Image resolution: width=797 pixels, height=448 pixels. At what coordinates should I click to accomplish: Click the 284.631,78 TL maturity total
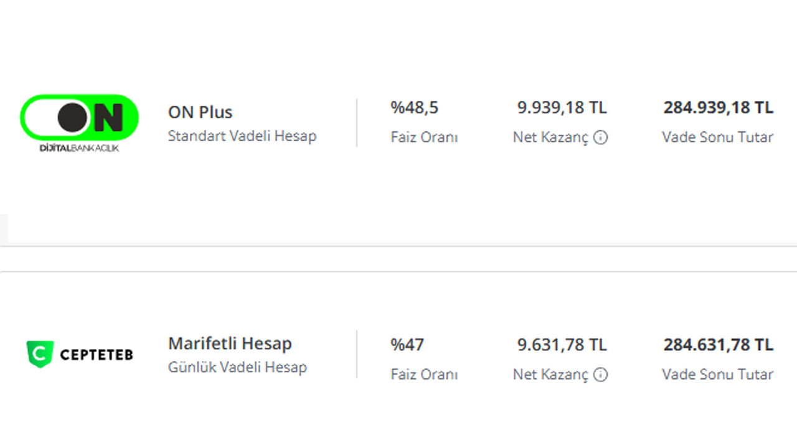coord(718,345)
